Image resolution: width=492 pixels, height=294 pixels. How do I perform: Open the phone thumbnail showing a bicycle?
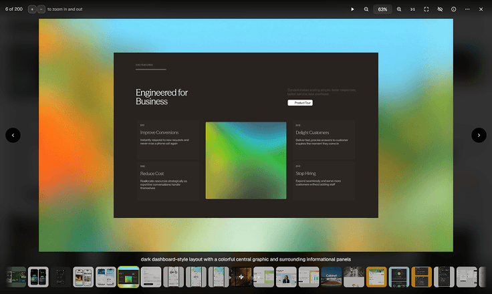pos(174,277)
